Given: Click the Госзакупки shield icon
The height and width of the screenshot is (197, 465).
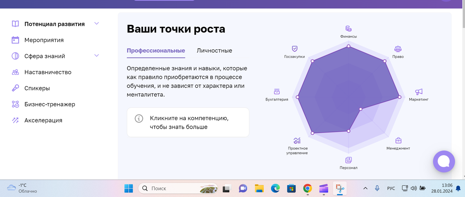Looking at the screenshot, I should point(294,49).
